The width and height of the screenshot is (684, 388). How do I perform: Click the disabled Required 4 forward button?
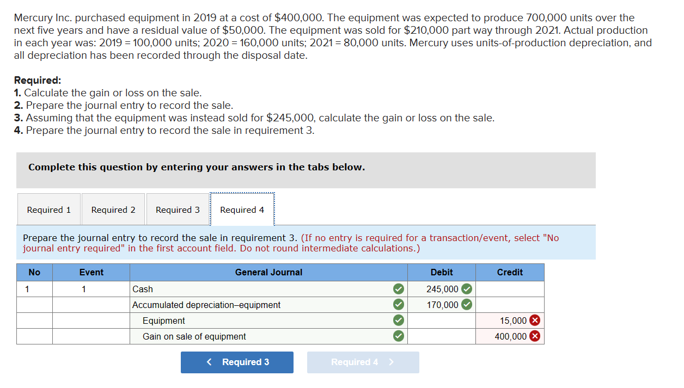point(363,362)
